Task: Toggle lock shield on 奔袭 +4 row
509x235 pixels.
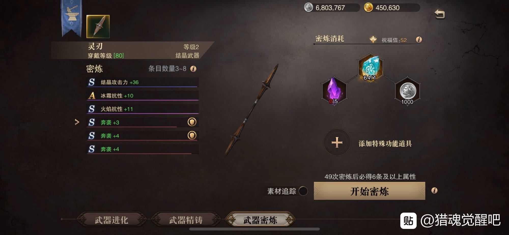Action: pos(192,135)
